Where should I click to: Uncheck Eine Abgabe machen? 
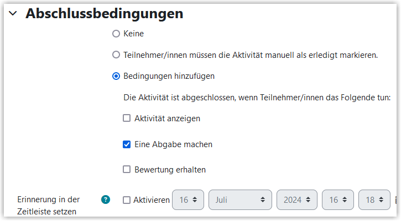click(127, 144)
